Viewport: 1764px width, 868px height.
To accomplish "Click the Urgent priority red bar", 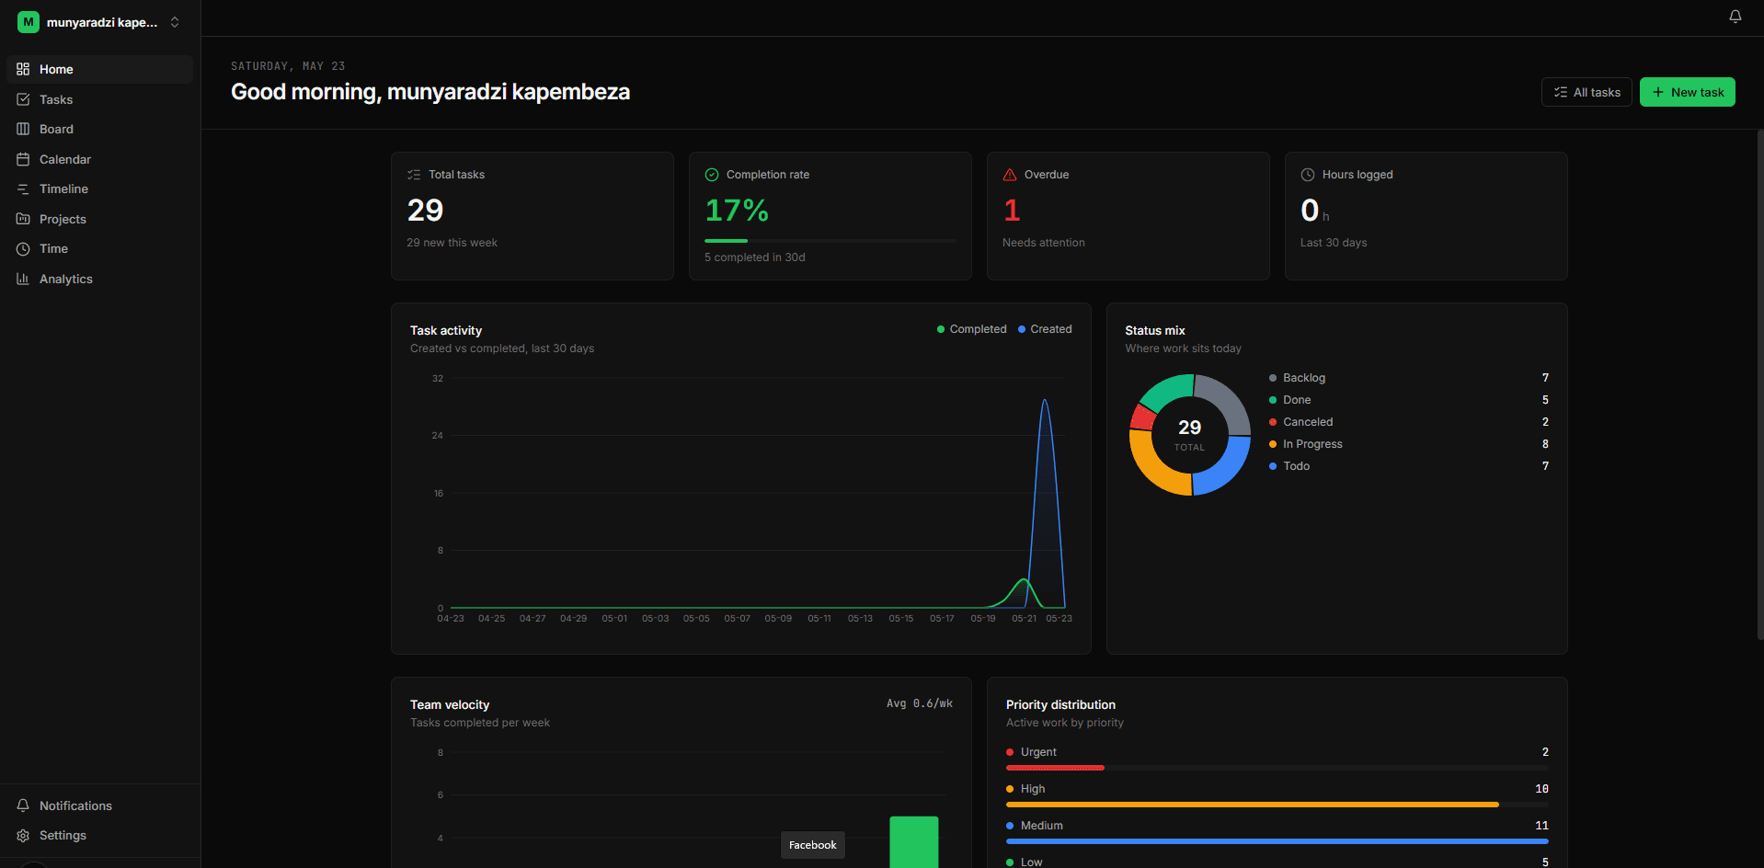I will click(1055, 768).
